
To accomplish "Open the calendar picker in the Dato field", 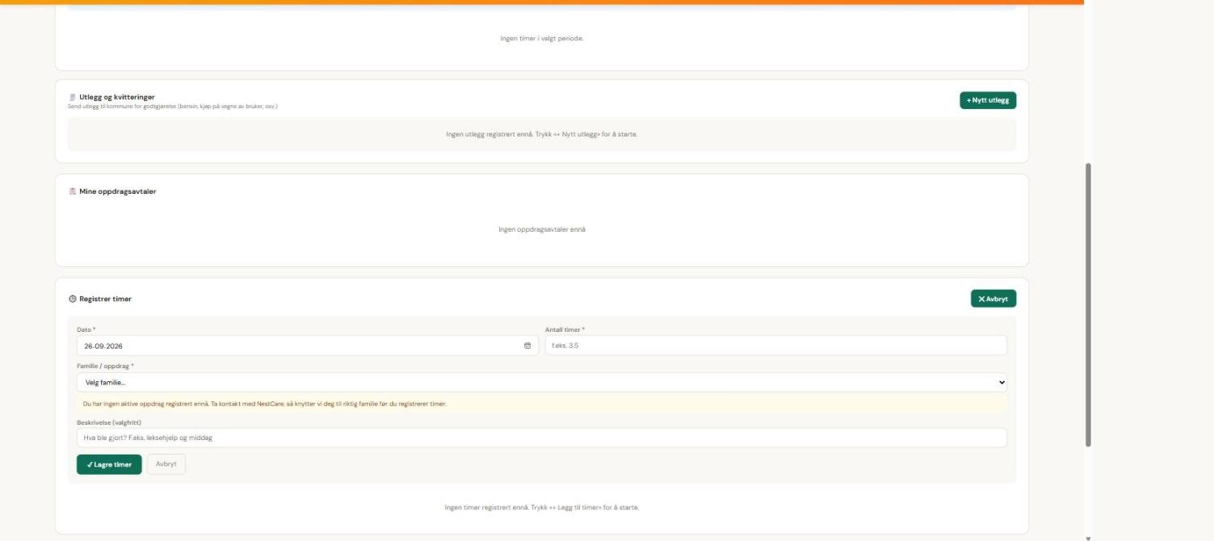I will pos(527,346).
